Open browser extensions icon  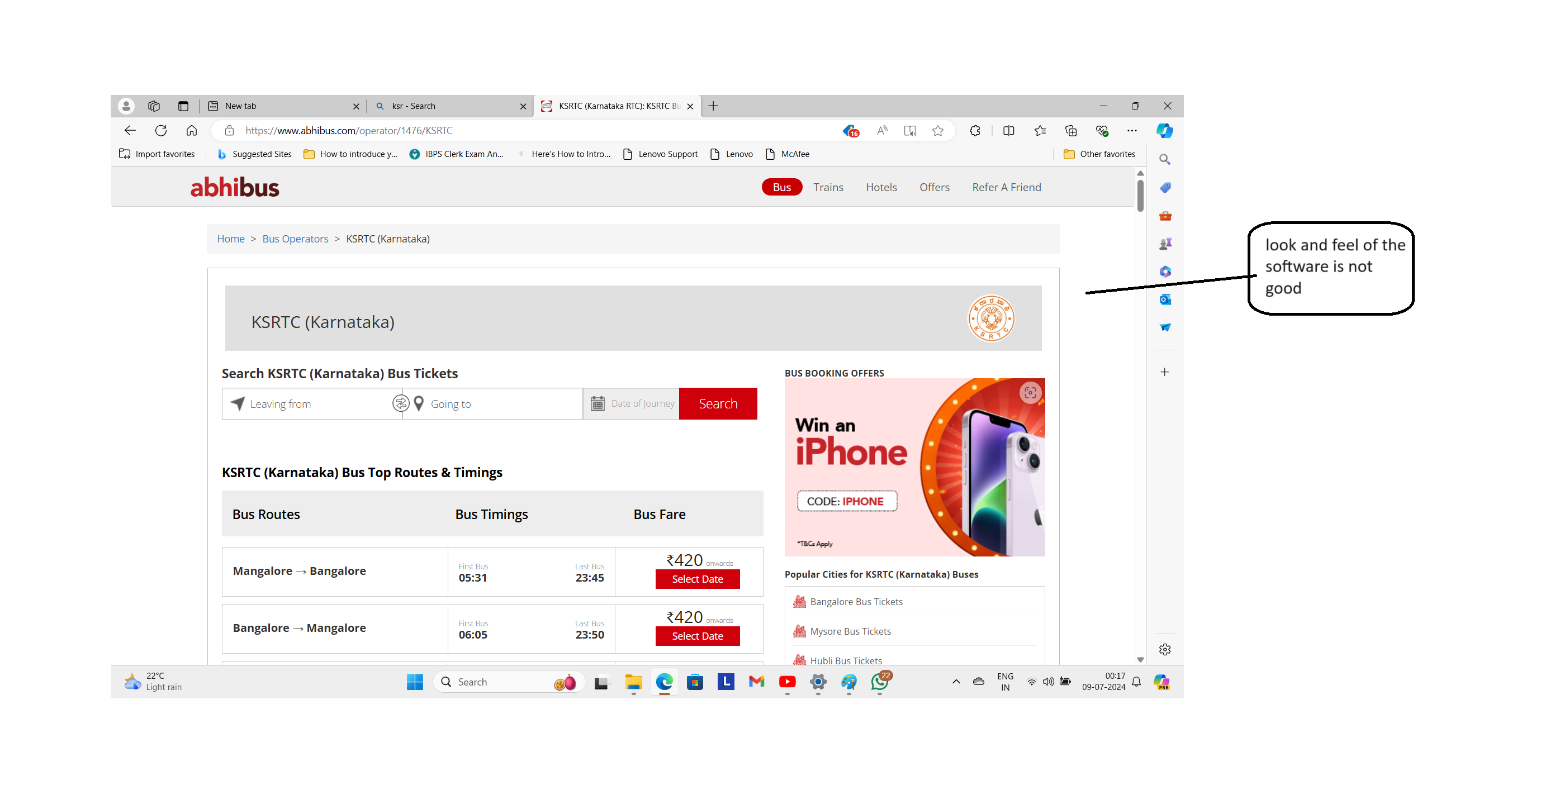click(975, 130)
